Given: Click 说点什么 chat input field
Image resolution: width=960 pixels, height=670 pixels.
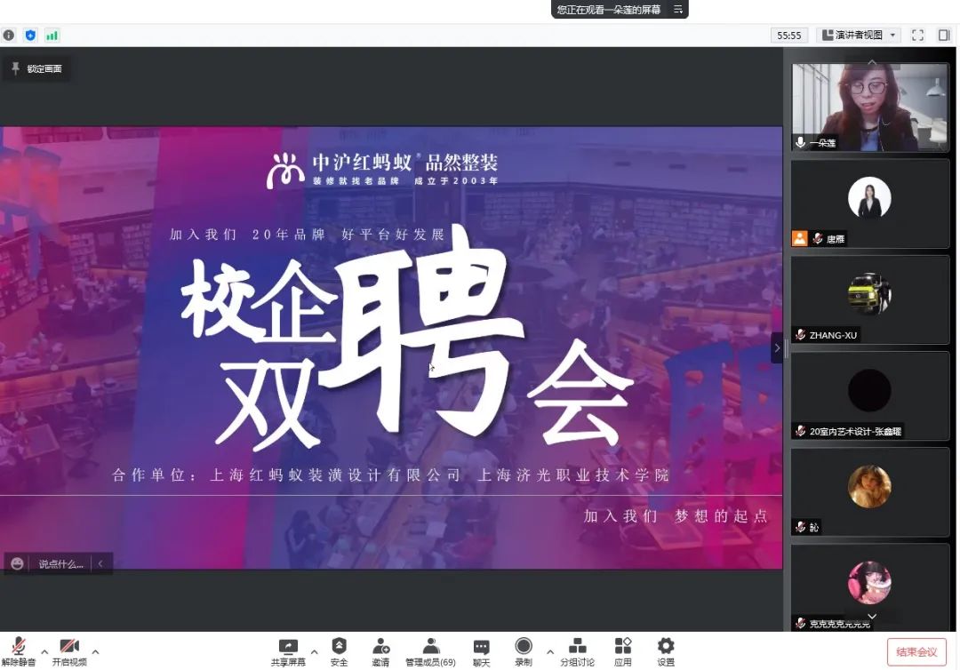Looking at the screenshot, I should point(60,563).
